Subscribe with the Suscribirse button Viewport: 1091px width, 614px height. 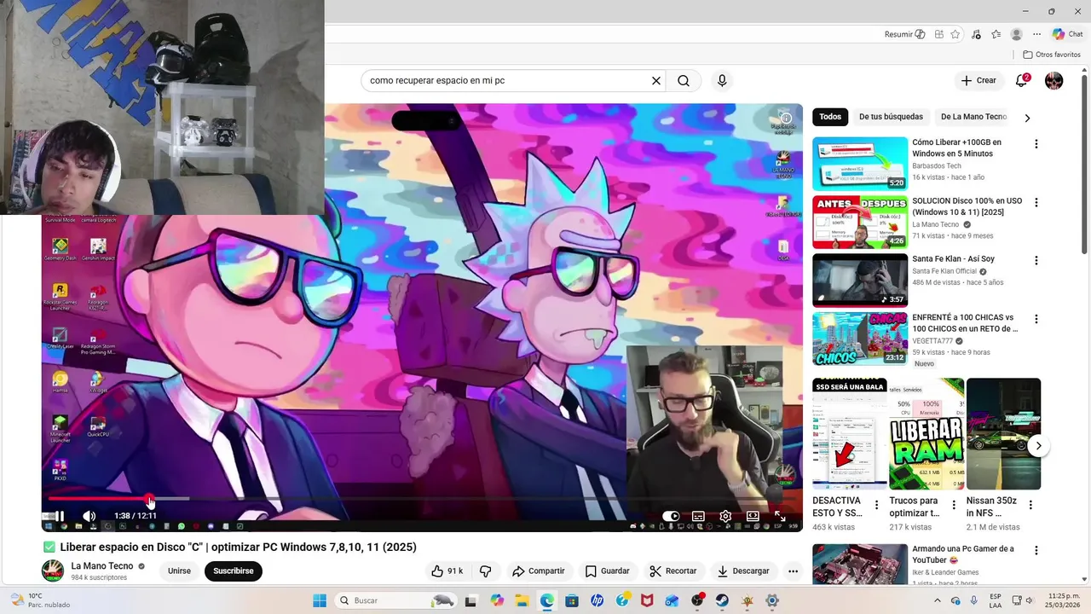[x=234, y=571]
